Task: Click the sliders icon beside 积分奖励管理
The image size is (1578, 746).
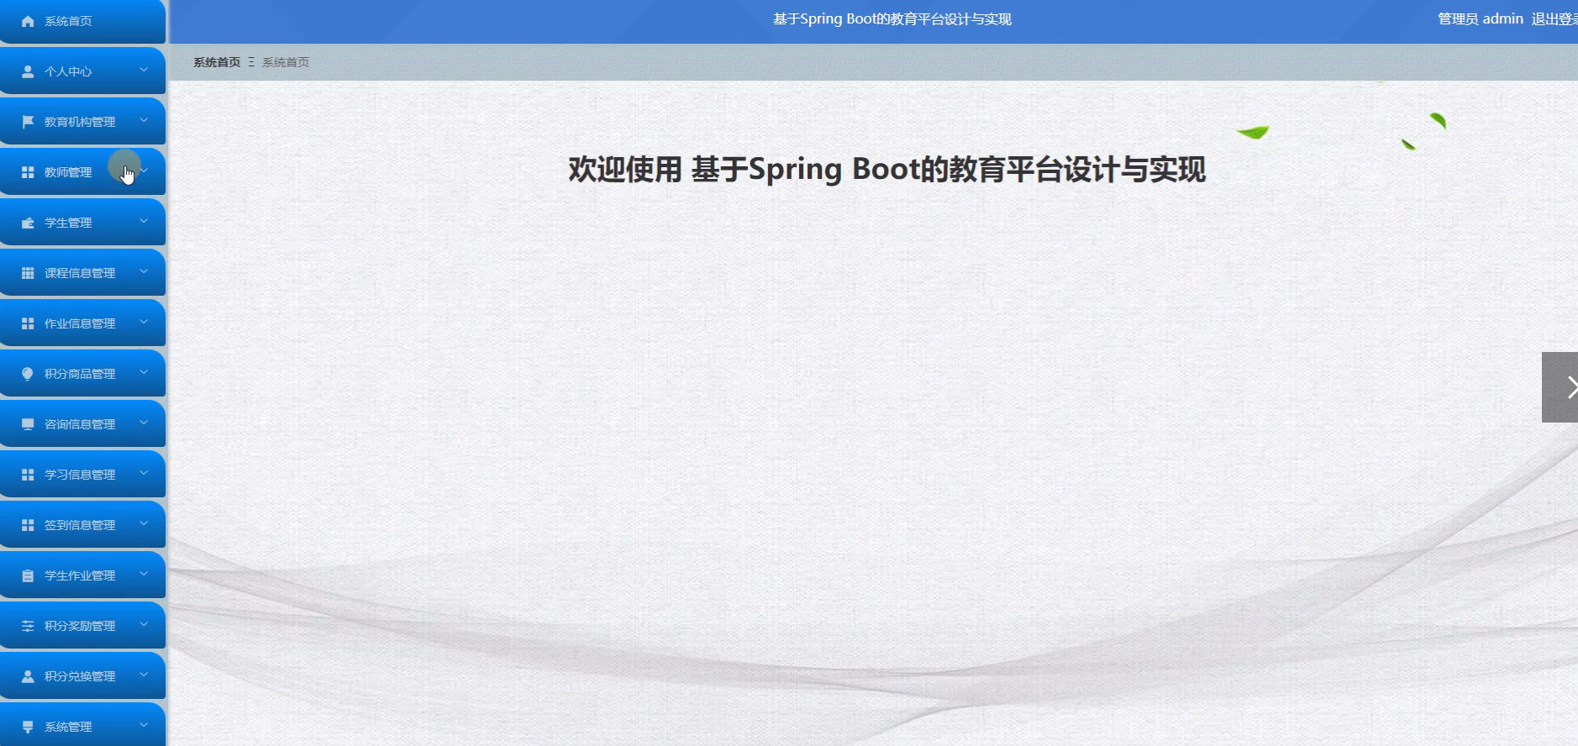Action: tap(28, 626)
